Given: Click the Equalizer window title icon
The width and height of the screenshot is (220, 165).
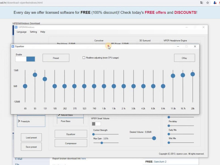Looking at the screenshot, I should 13,46.
